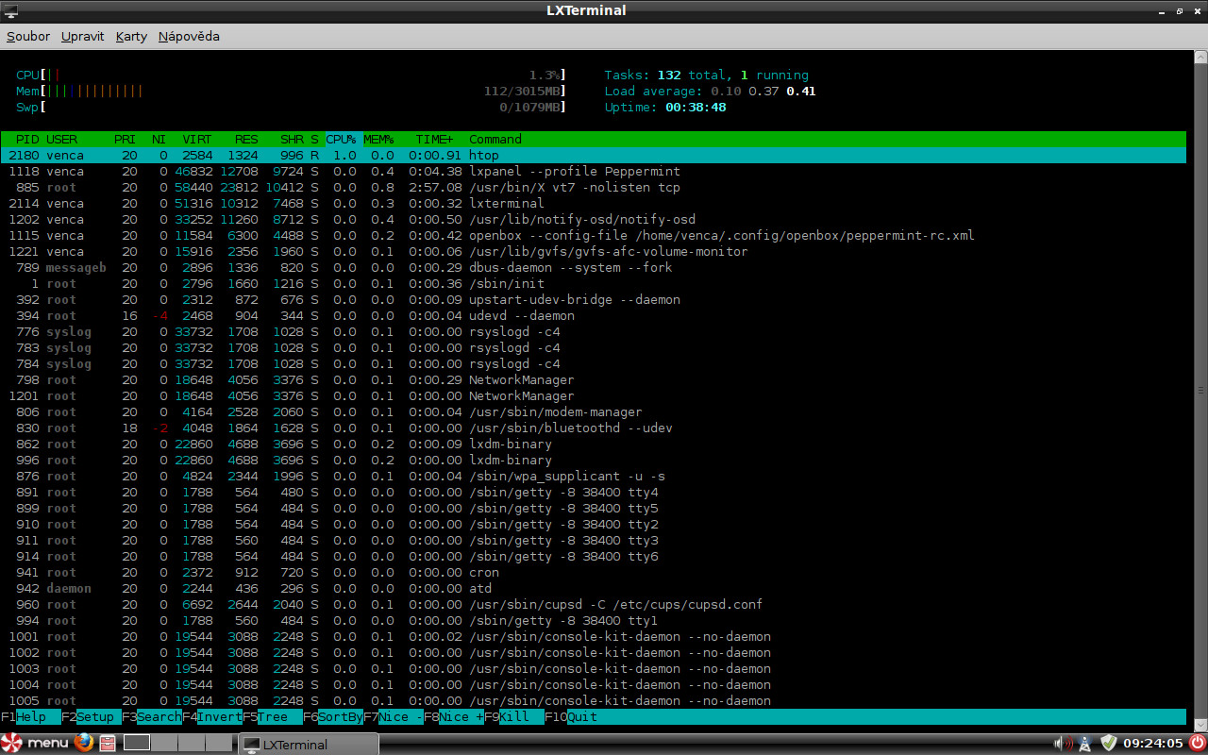
Task: Select lxdm-binary row with PID 862
Action: point(593,444)
